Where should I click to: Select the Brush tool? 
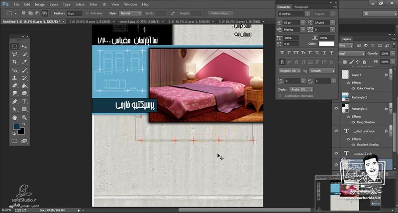pyautogui.click(x=24, y=70)
